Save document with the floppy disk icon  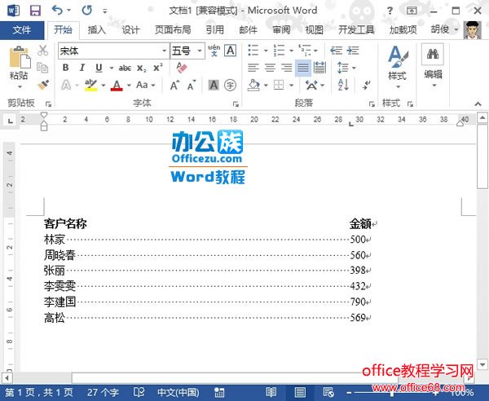(x=35, y=11)
